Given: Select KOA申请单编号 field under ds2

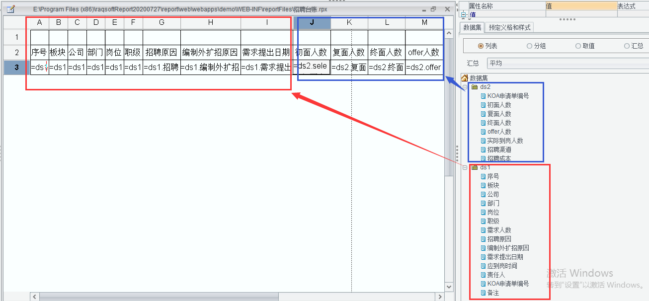Looking at the screenshot, I should point(508,96).
